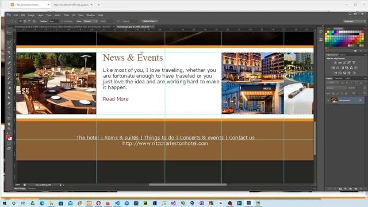Screen dimensions: 368x207
Task: Toggle the Anti-alias checkbox
Action: point(62,21)
